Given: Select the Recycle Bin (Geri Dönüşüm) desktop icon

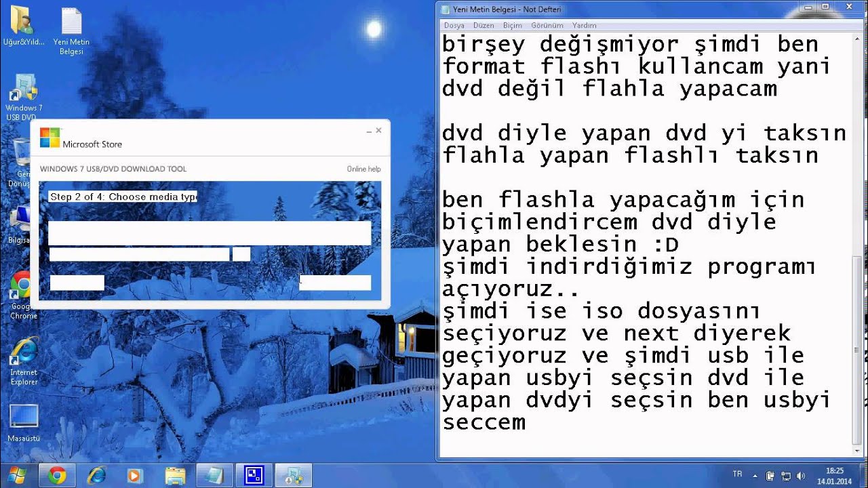Looking at the screenshot, I should (x=20, y=163).
